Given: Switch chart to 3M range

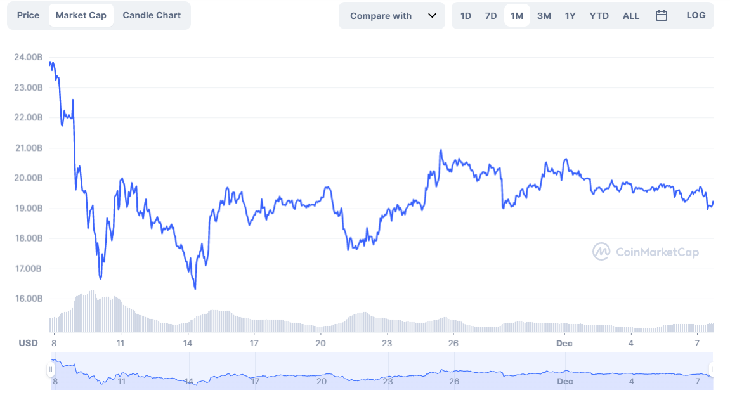Looking at the screenshot, I should coord(544,16).
